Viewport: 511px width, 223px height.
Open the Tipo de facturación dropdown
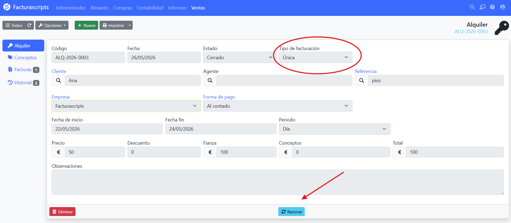click(315, 57)
